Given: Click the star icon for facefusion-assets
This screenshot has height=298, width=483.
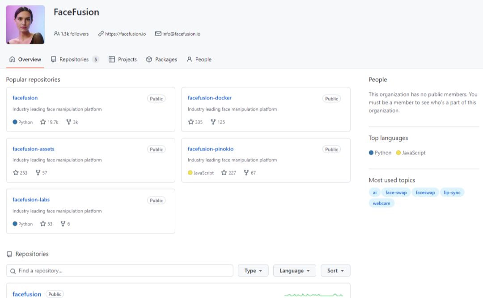Looking at the screenshot, I should [16, 173].
